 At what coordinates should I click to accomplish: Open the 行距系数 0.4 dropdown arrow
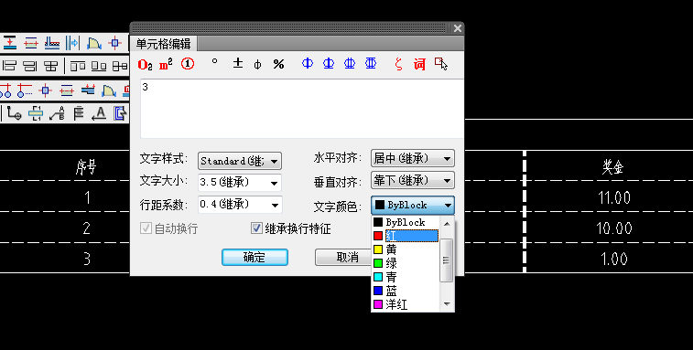click(275, 205)
